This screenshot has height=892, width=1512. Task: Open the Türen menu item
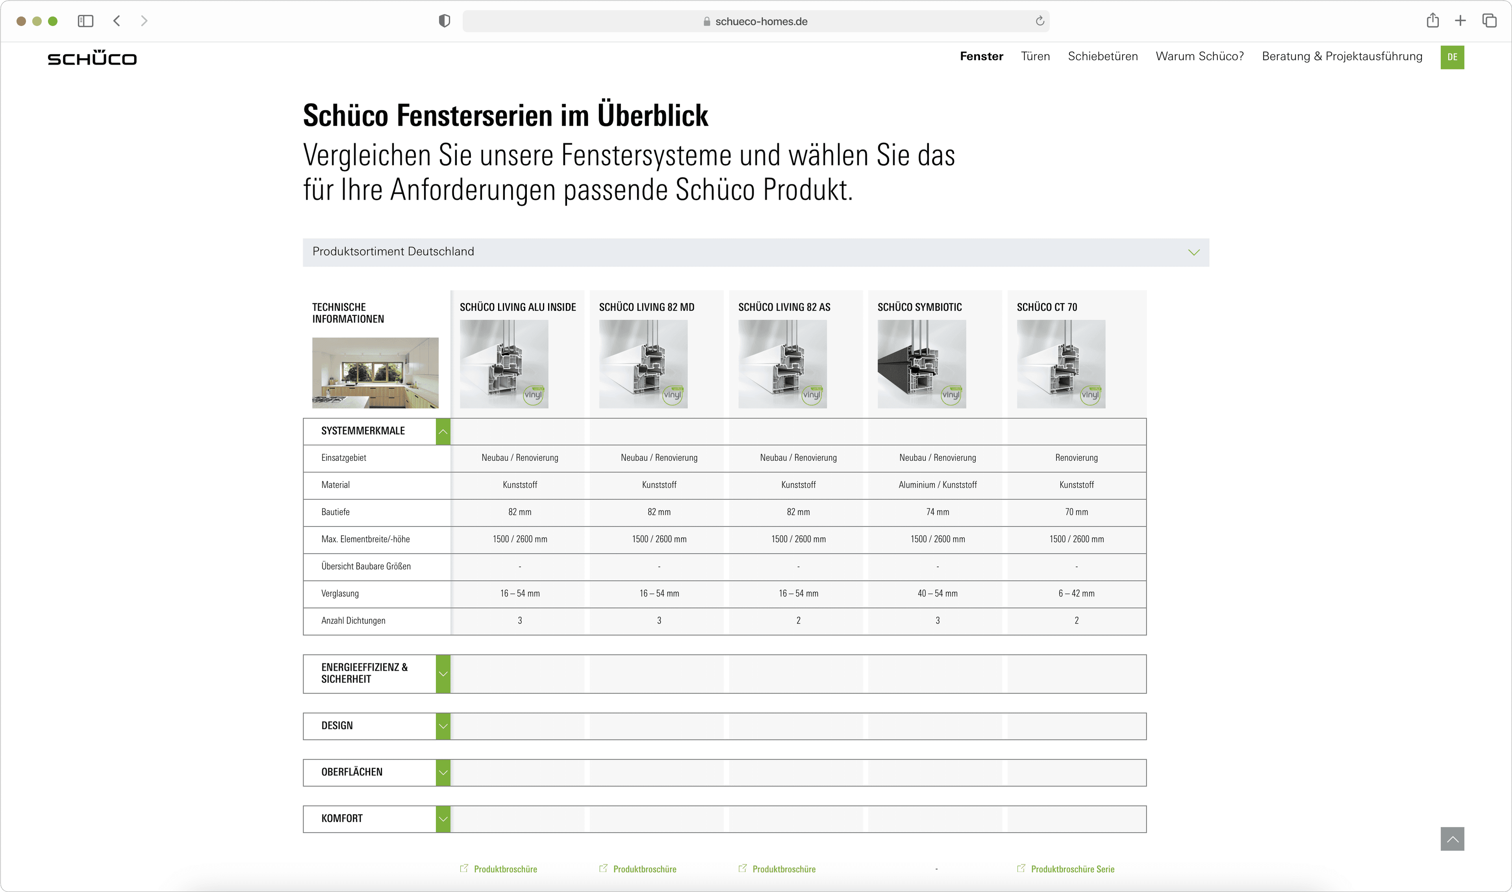(x=1035, y=56)
